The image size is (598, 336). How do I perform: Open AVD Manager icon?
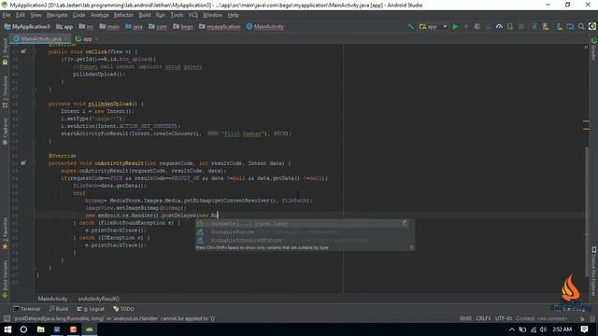(x=546, y=27)
